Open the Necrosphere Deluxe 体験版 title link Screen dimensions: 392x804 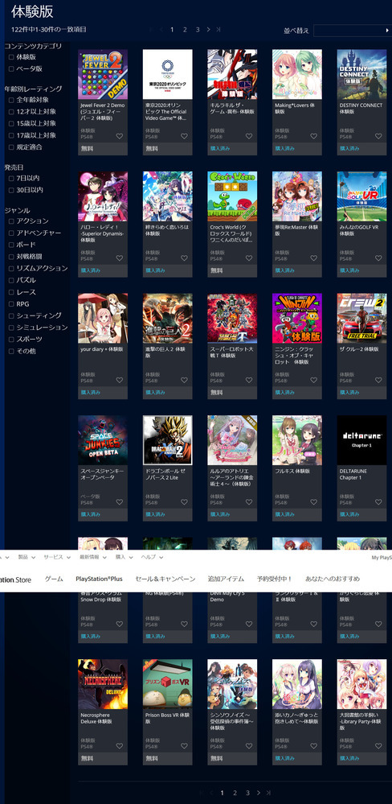[96, 718]
